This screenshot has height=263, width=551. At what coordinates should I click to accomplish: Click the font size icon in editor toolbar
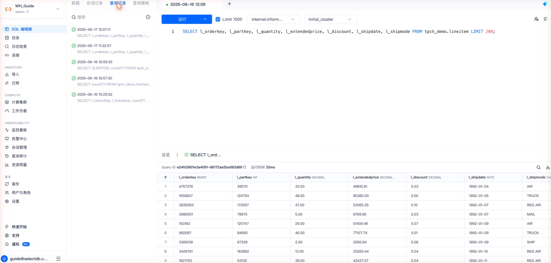(536, 19)
